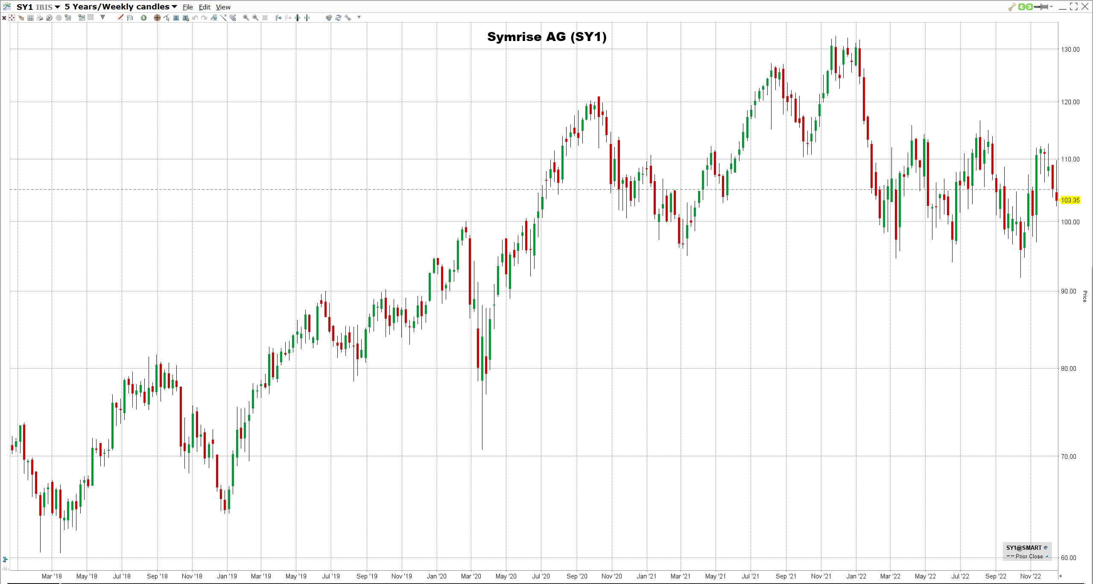
Task: Zoom out with the minus magnifier
Action: click(255, 18)
